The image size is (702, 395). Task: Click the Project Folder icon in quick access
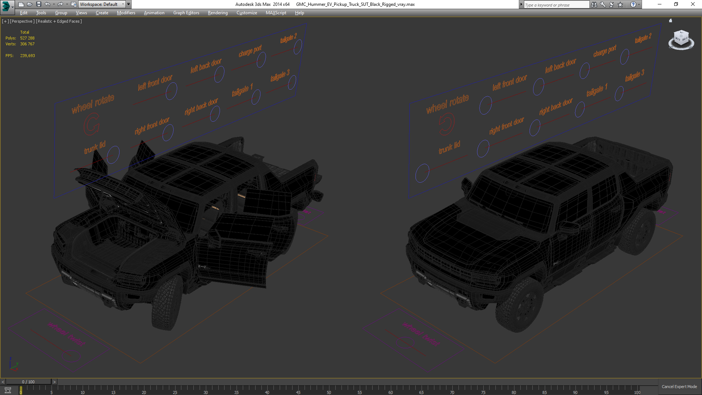pyautogui.click(x=73, y=4)
